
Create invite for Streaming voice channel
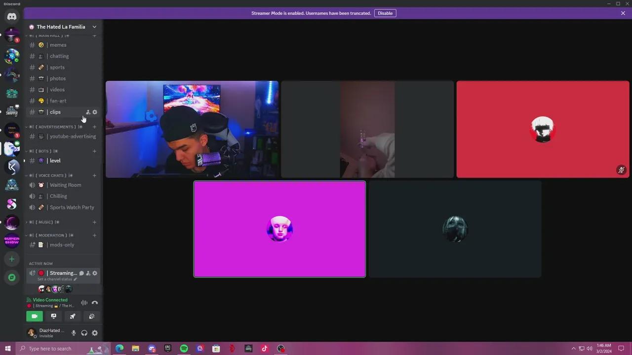[x=88, y=273]
